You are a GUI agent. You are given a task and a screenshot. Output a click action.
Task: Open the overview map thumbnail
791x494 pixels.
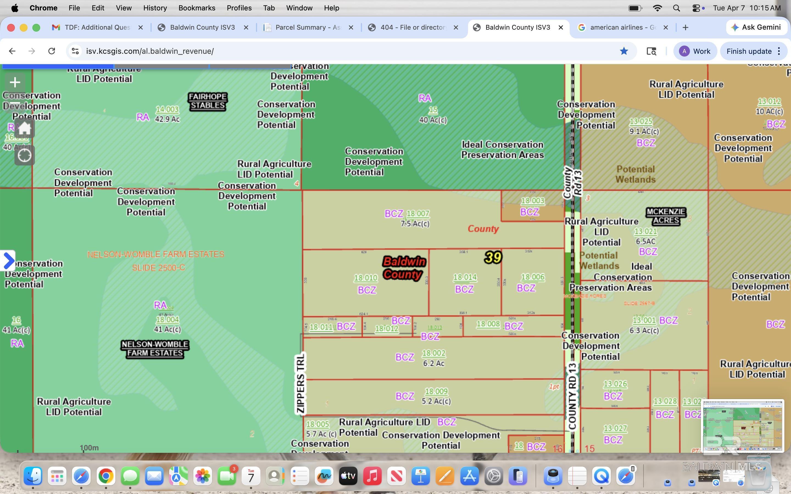[743, 425]
